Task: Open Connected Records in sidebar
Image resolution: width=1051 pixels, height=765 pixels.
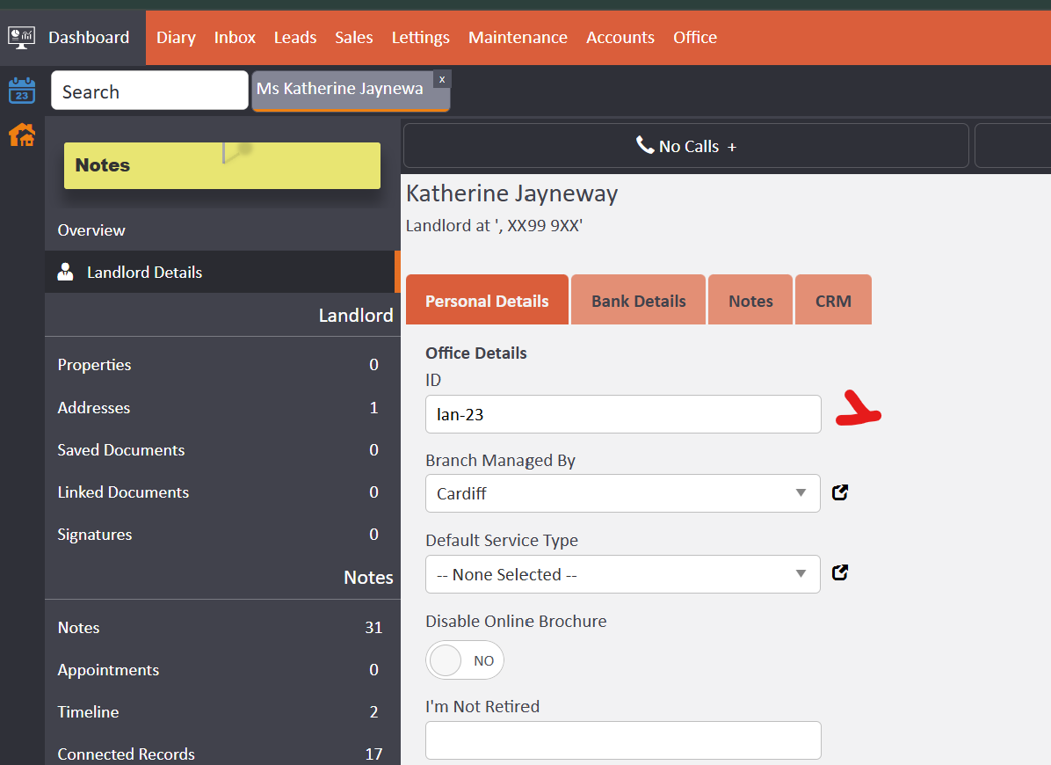Action: [126, 754]
